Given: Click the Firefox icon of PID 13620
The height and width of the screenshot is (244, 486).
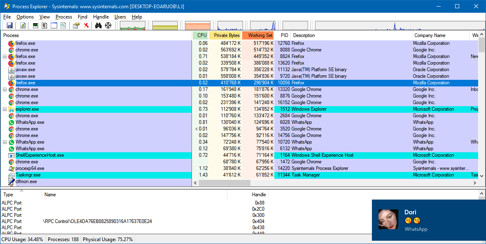Looking at the screenshot, I should click(12, 63).
